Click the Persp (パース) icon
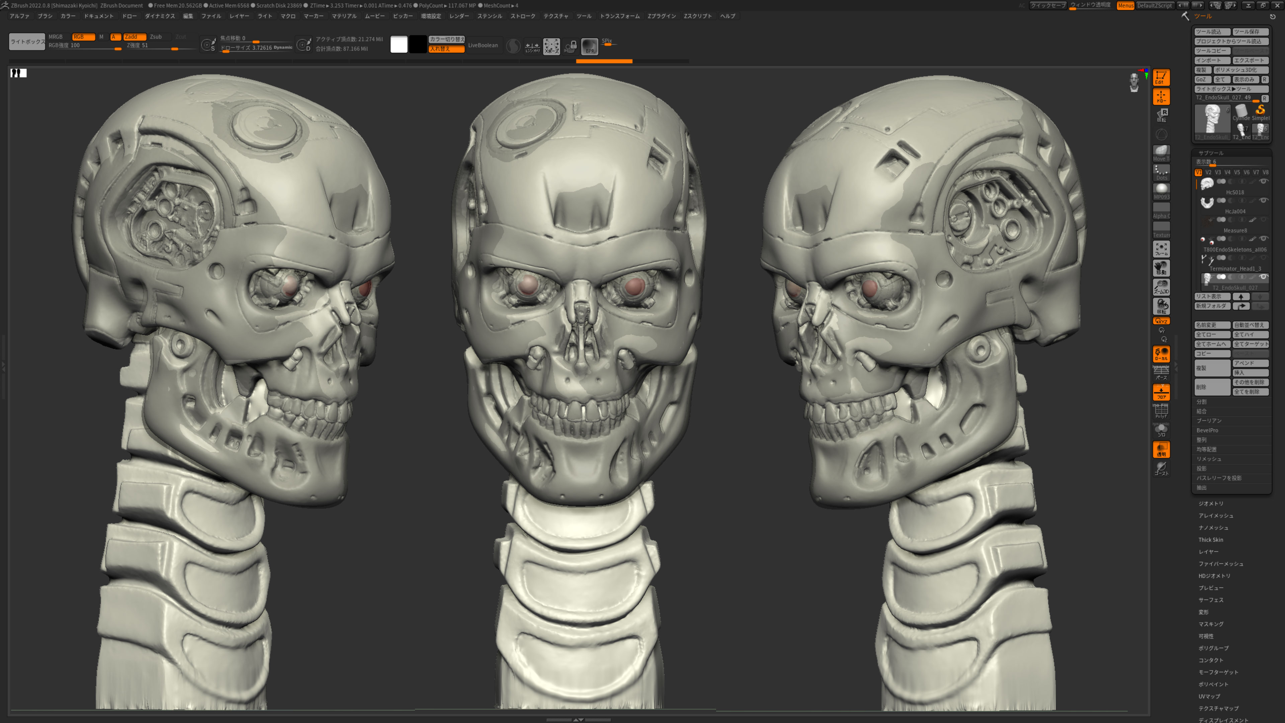 pyautogui.click(x=1161, y=372)
